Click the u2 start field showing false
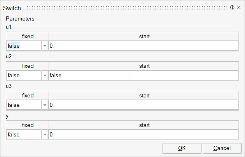Image resolution: width=245 pixels, height=157 pixels. 144,75
